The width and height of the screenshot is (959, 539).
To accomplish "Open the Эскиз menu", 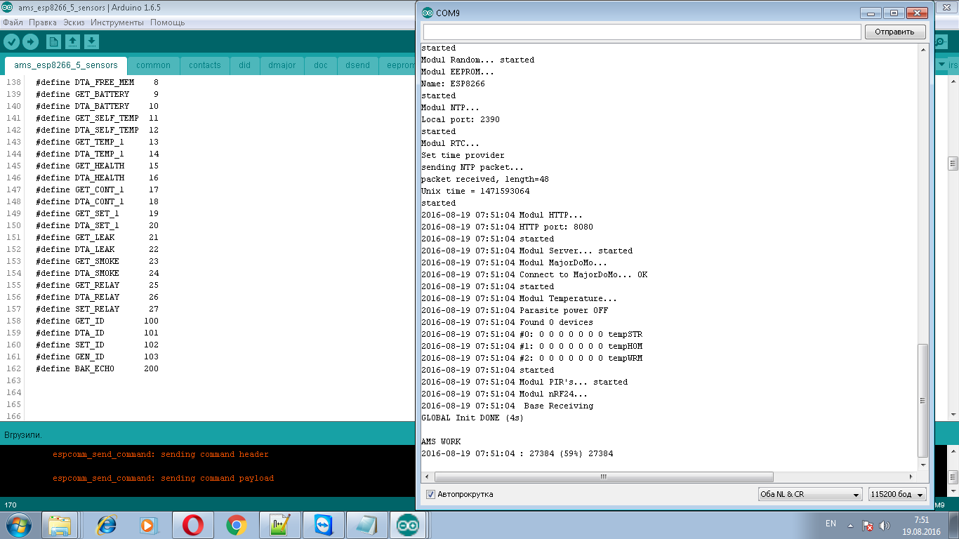I will [74, 22].
